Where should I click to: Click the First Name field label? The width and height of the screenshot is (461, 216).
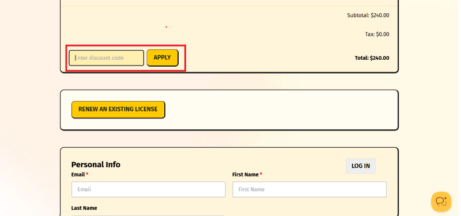click(245, 175)
